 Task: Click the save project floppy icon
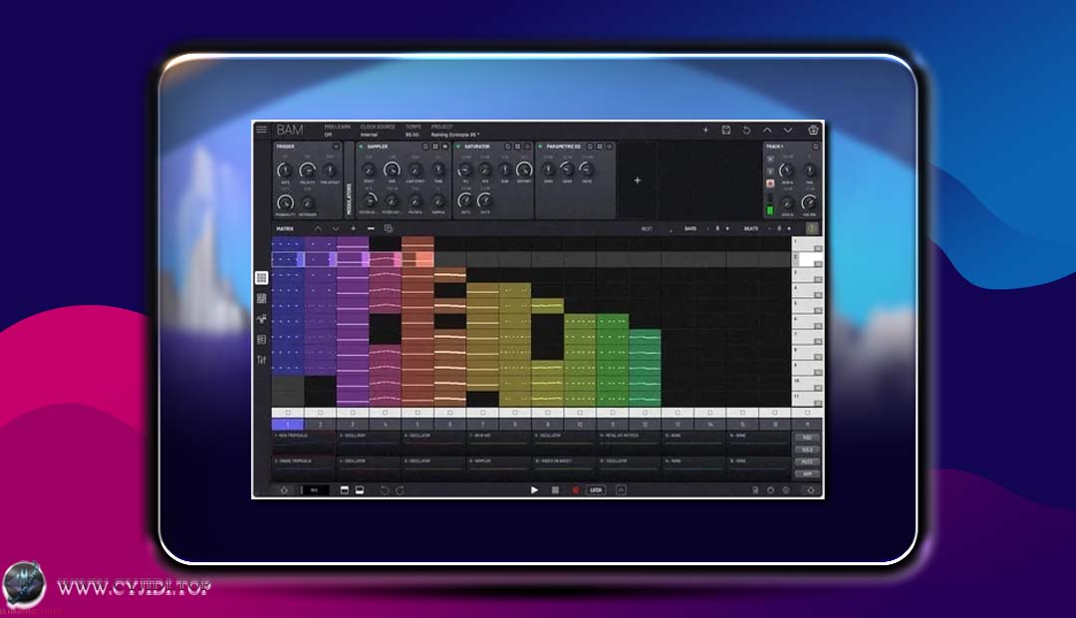pyautogui.click(x=726, y=130)
